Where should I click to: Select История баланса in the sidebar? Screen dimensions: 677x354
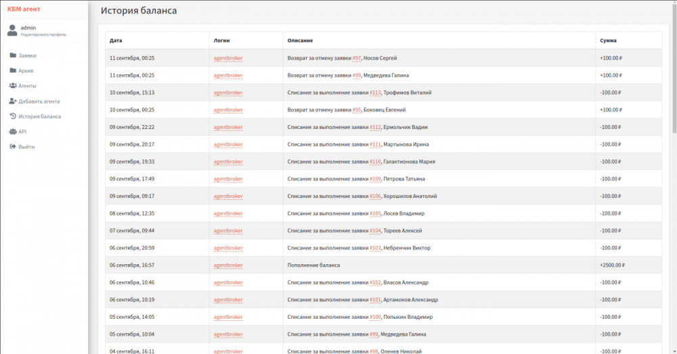(x=40, y=116)
